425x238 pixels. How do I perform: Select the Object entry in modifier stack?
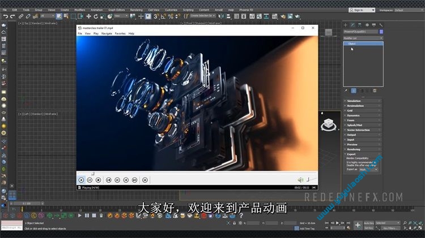point(363,44)
